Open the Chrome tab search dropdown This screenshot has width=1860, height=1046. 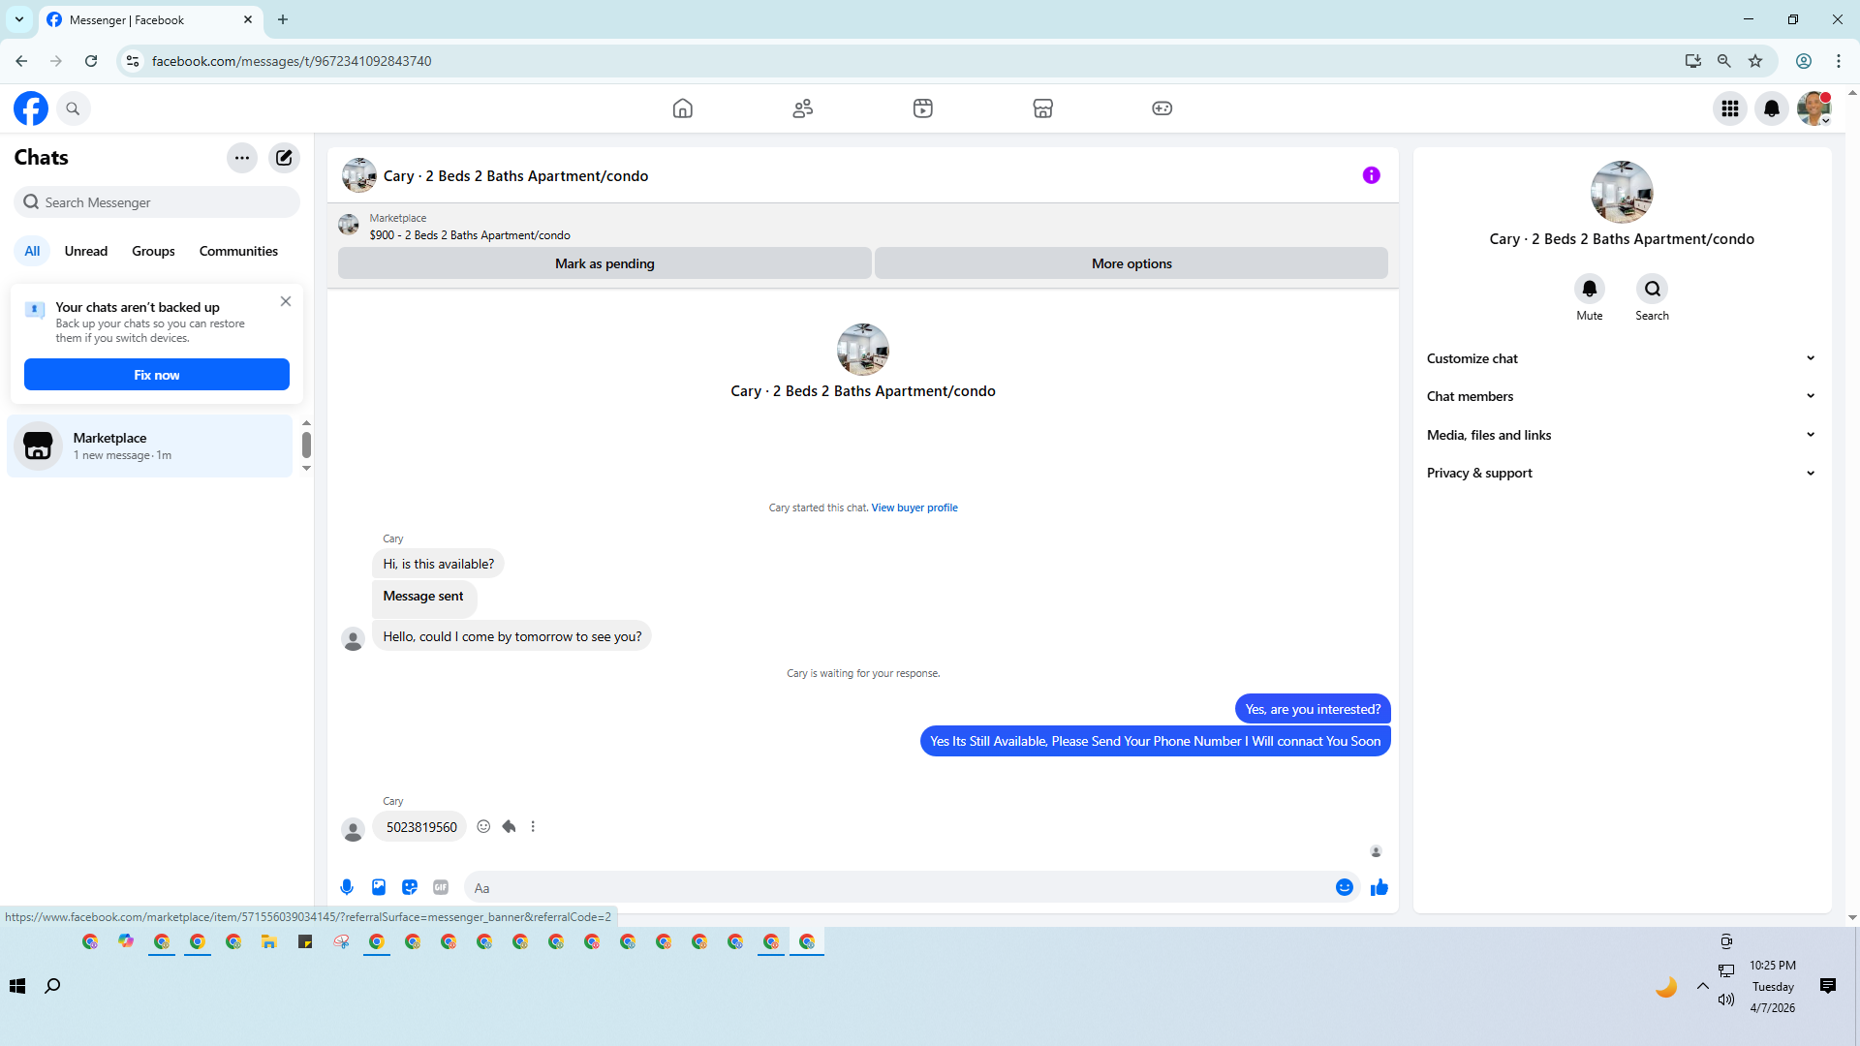click(19, 19)
